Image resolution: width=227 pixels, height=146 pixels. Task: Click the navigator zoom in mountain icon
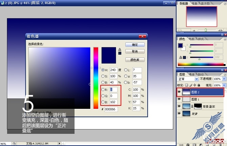pyautogui.click(x=220, y=30)
